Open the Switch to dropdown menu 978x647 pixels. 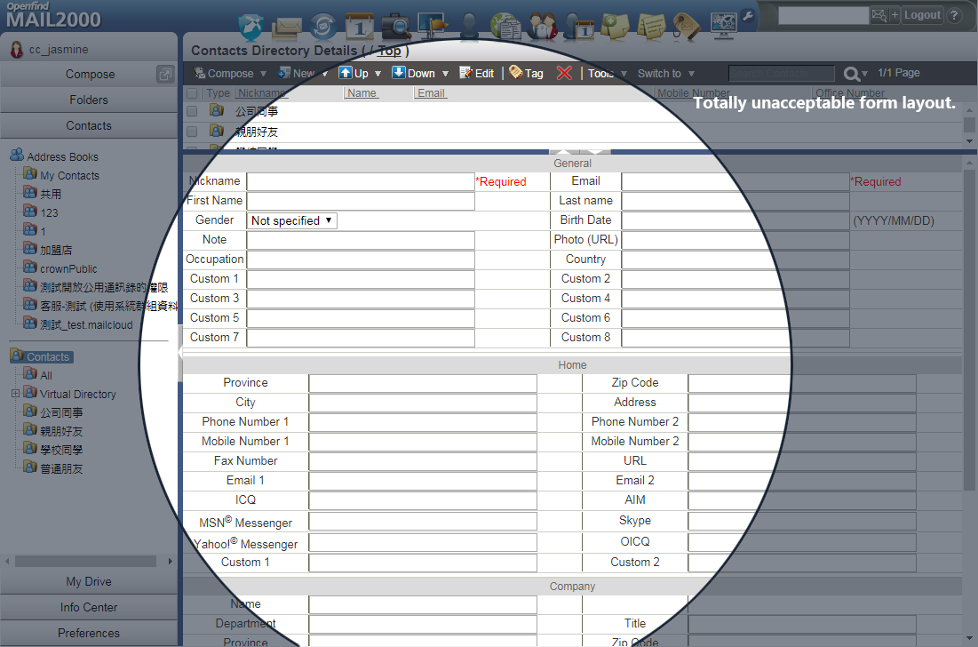(x=665, y=74)
